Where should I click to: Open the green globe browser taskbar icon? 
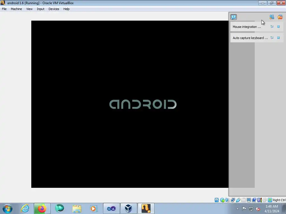[x=59, y=208]
